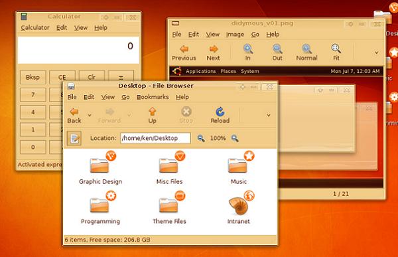Click the image viewer window title icon
Viewport: 398px width, 257px height.
coord(175,23)
